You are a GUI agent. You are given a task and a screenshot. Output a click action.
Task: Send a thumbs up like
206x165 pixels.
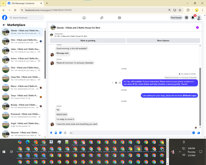pos(199,133)
